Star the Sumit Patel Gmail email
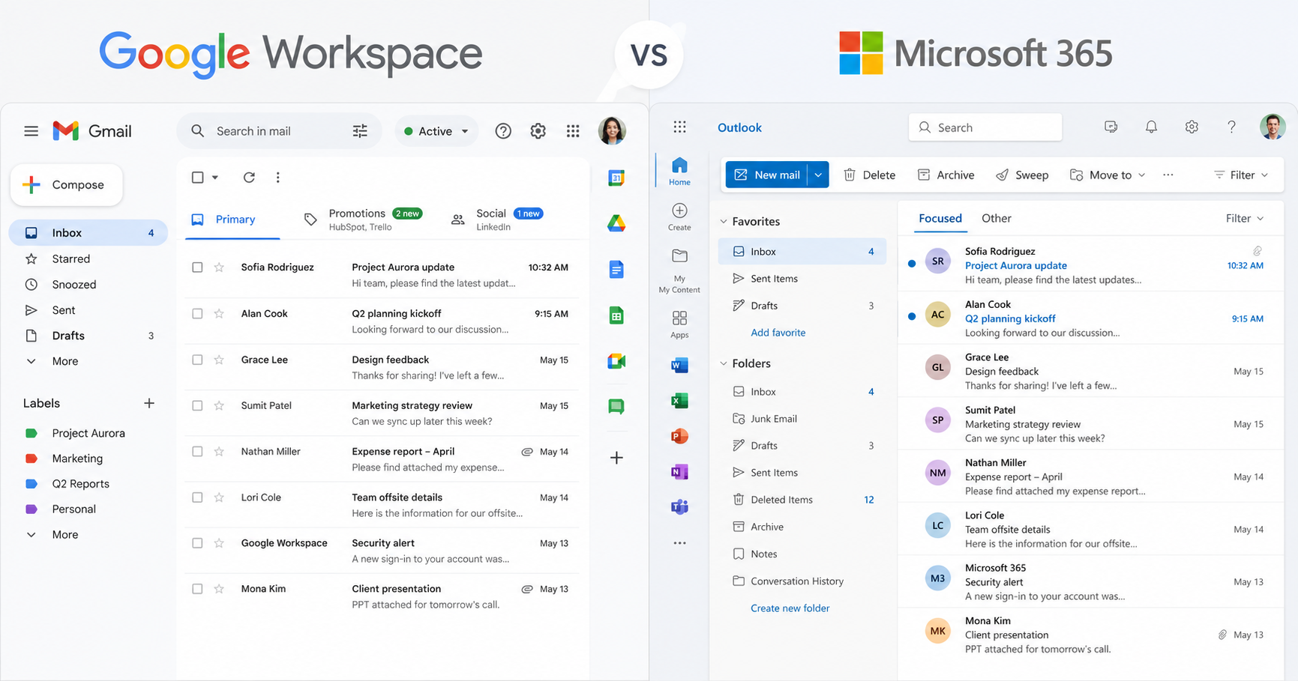The image size is (1298, 681). tap(219, 405)
